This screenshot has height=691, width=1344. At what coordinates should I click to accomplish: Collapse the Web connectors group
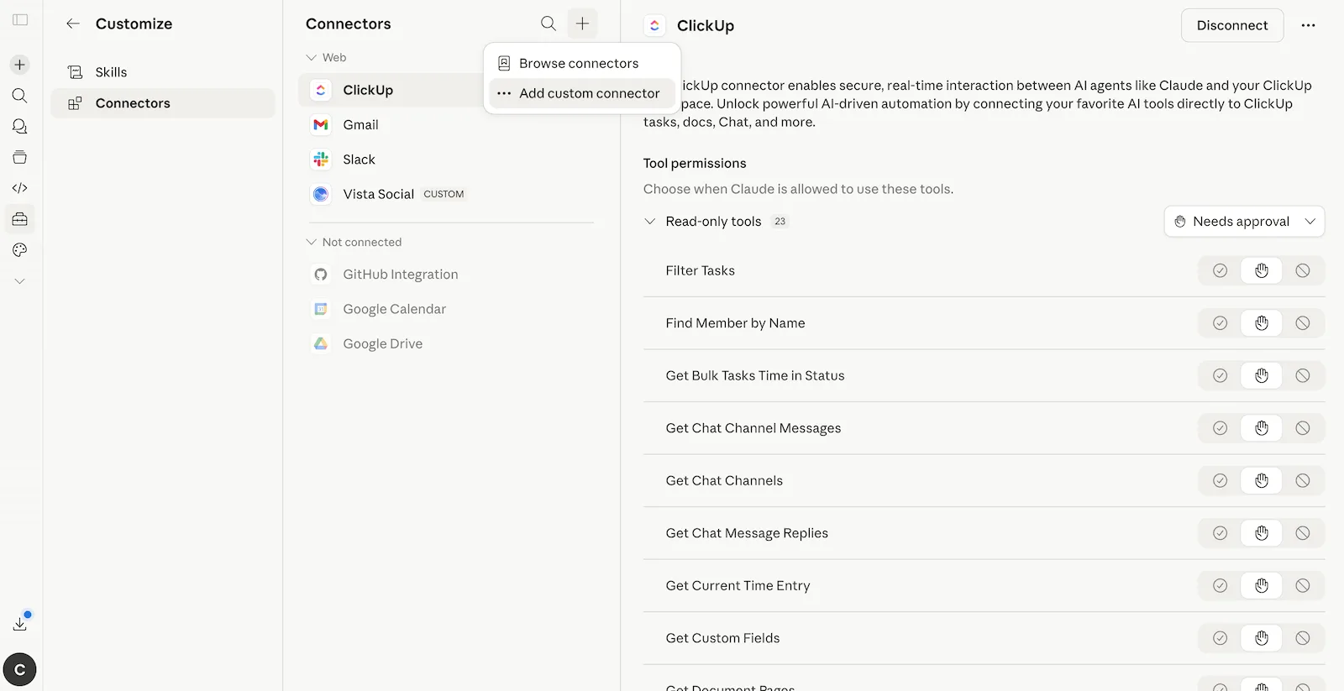(x=326, y=57)
